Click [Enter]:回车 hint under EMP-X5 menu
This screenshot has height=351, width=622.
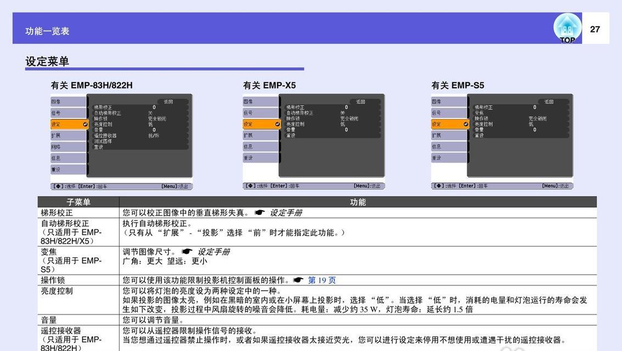click(x=285, y=186)
